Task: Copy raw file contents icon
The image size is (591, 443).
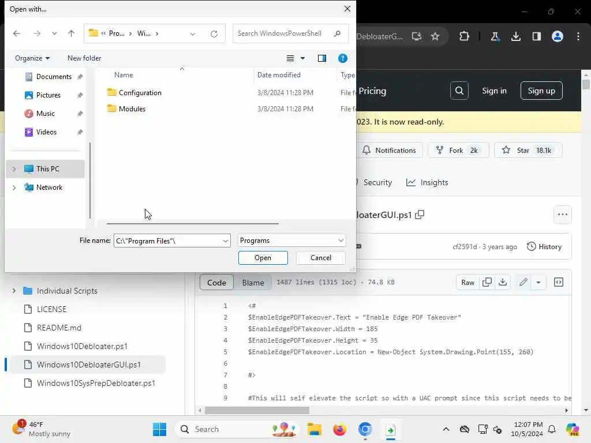Action: point(487,283)
